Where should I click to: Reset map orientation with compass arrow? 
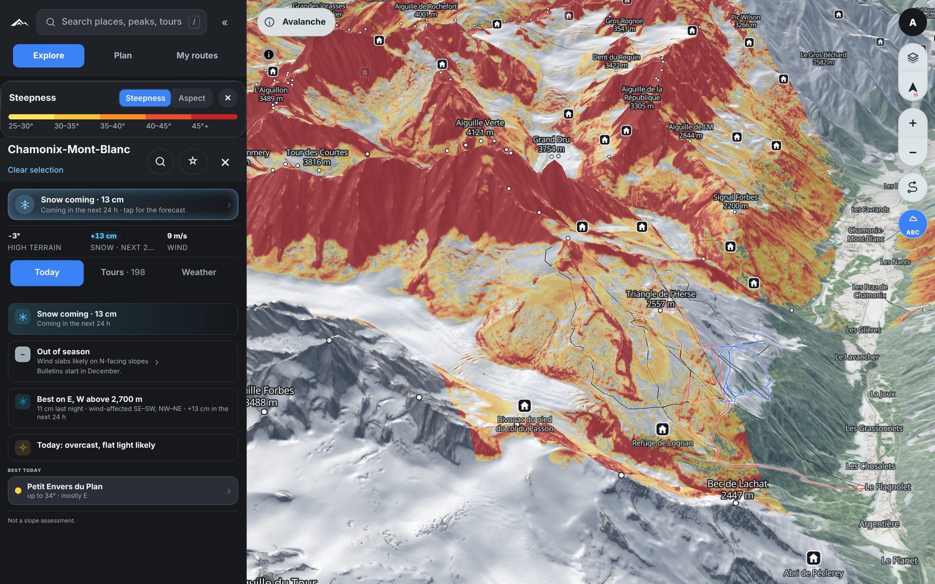tap(913, 88)
